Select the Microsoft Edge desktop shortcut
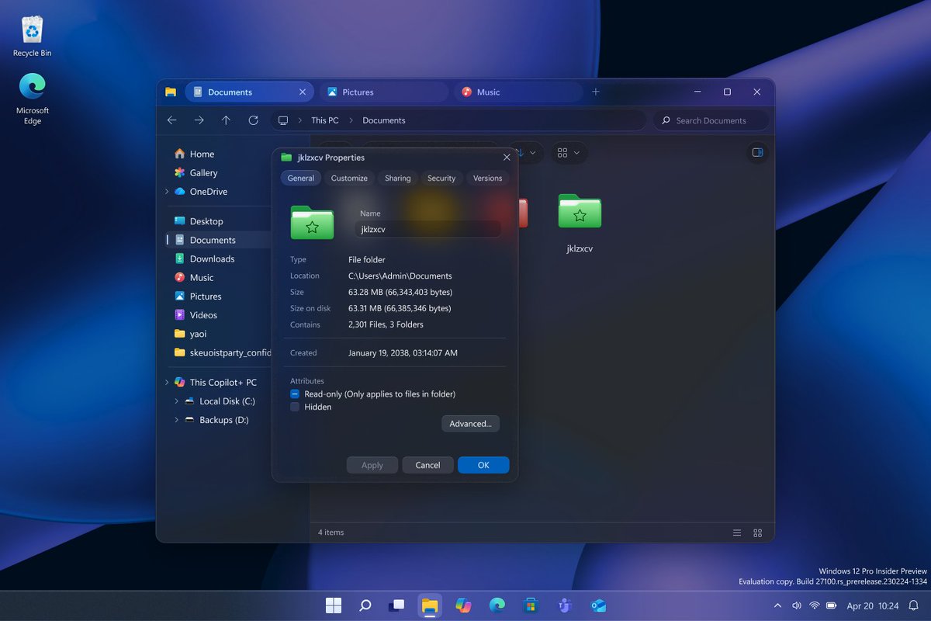 (x=33, y=99)
